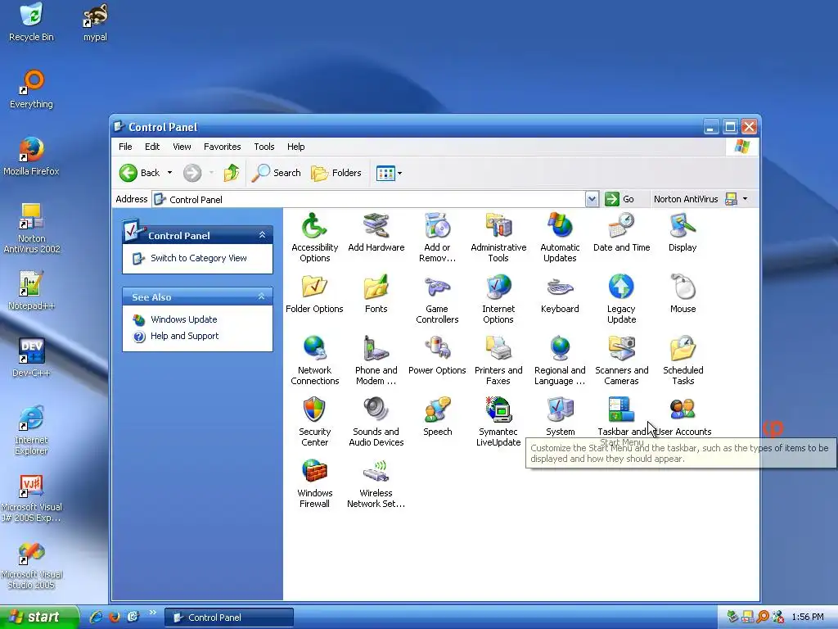Open Wireless Network Setup icon

[376, 472]
